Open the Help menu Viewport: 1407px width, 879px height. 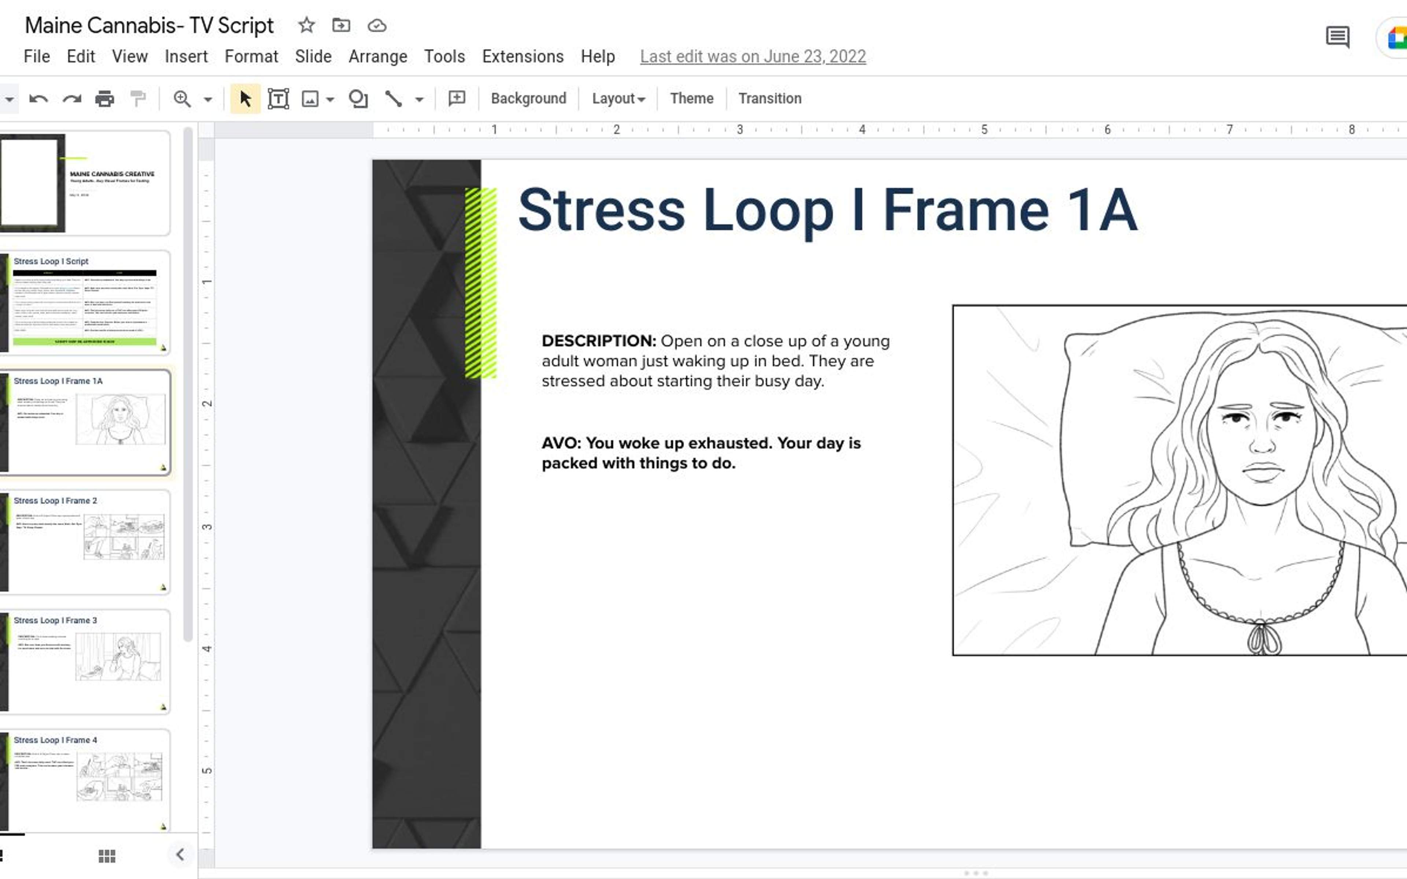598,56
